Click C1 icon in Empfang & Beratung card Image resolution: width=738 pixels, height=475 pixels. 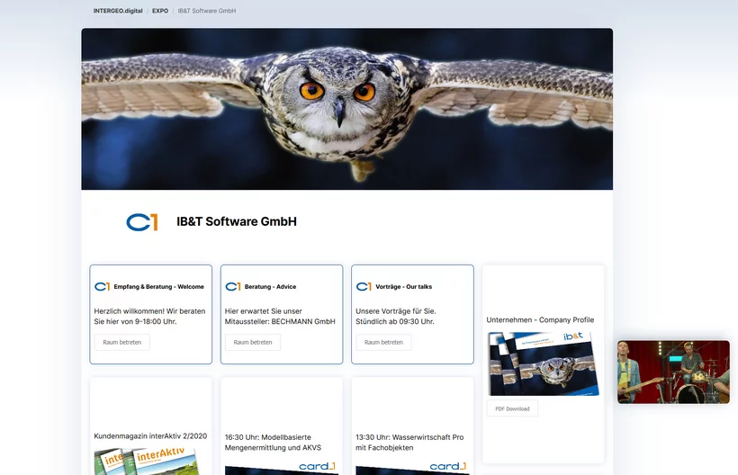click(102, 286)
